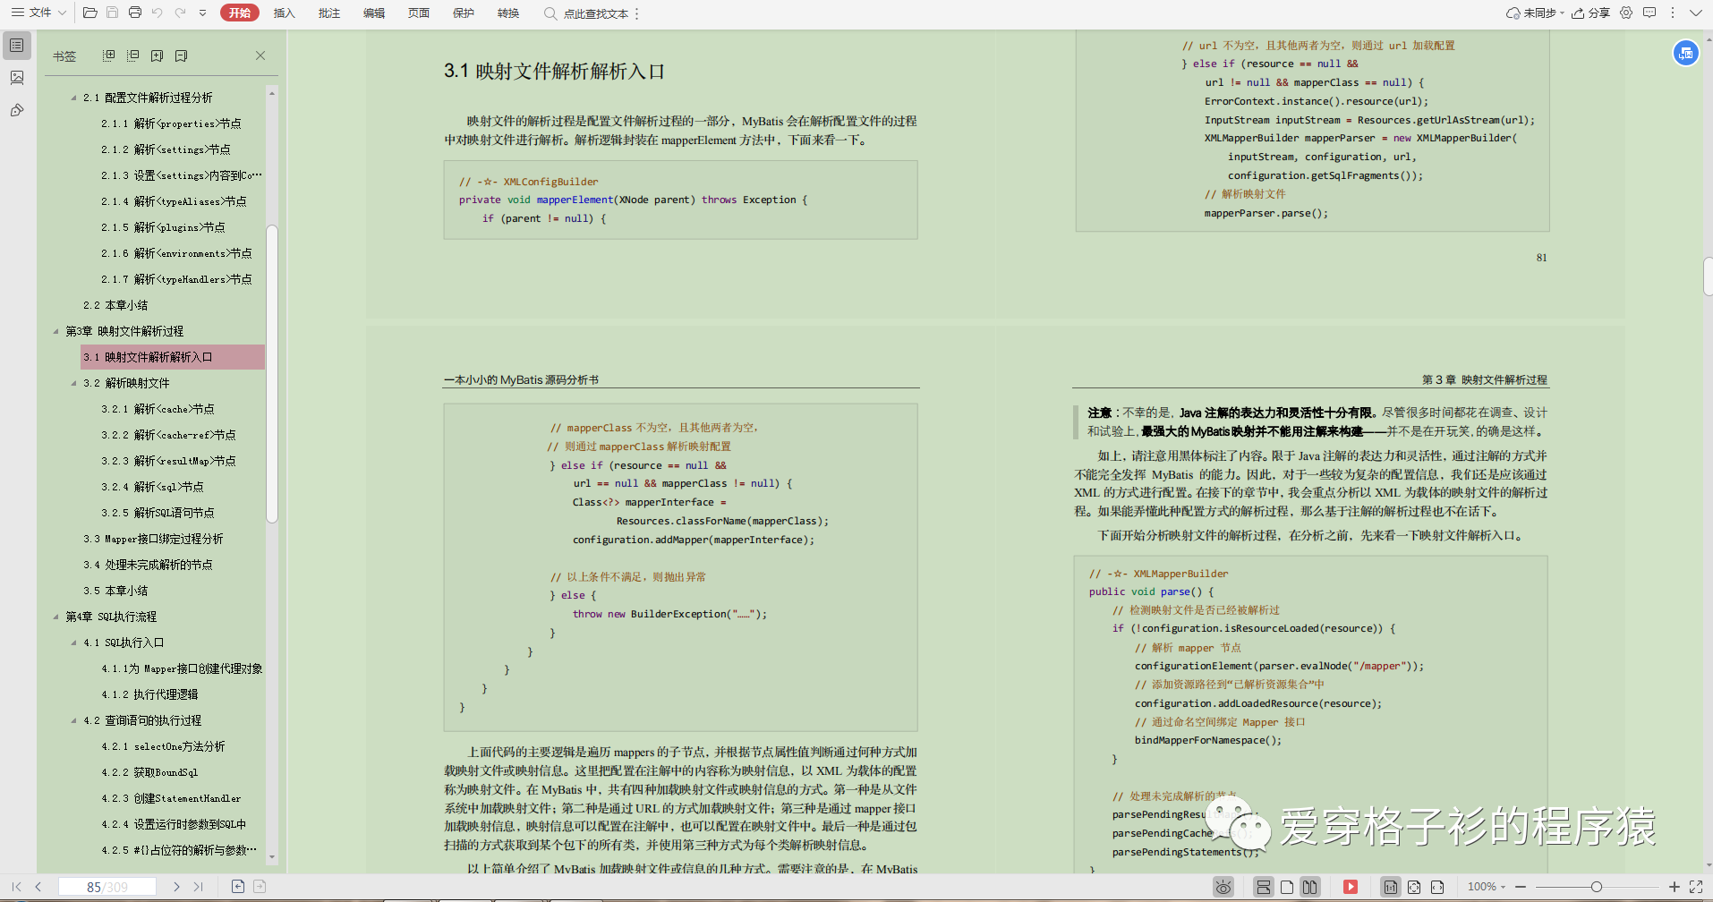The height and width of the screenshot is (902, 1713).
Task: Click the floating blue assistant icon
Action: [1686, 54]
